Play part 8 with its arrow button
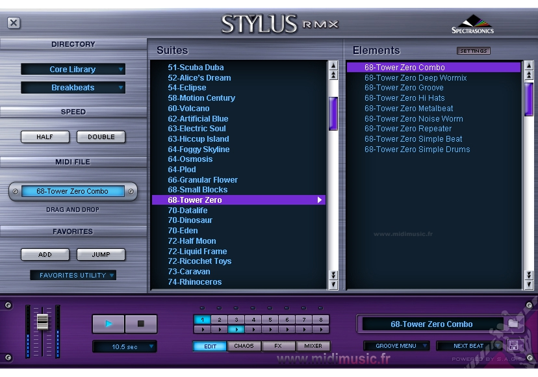This screenshot has width=538, height=377. 321,330
